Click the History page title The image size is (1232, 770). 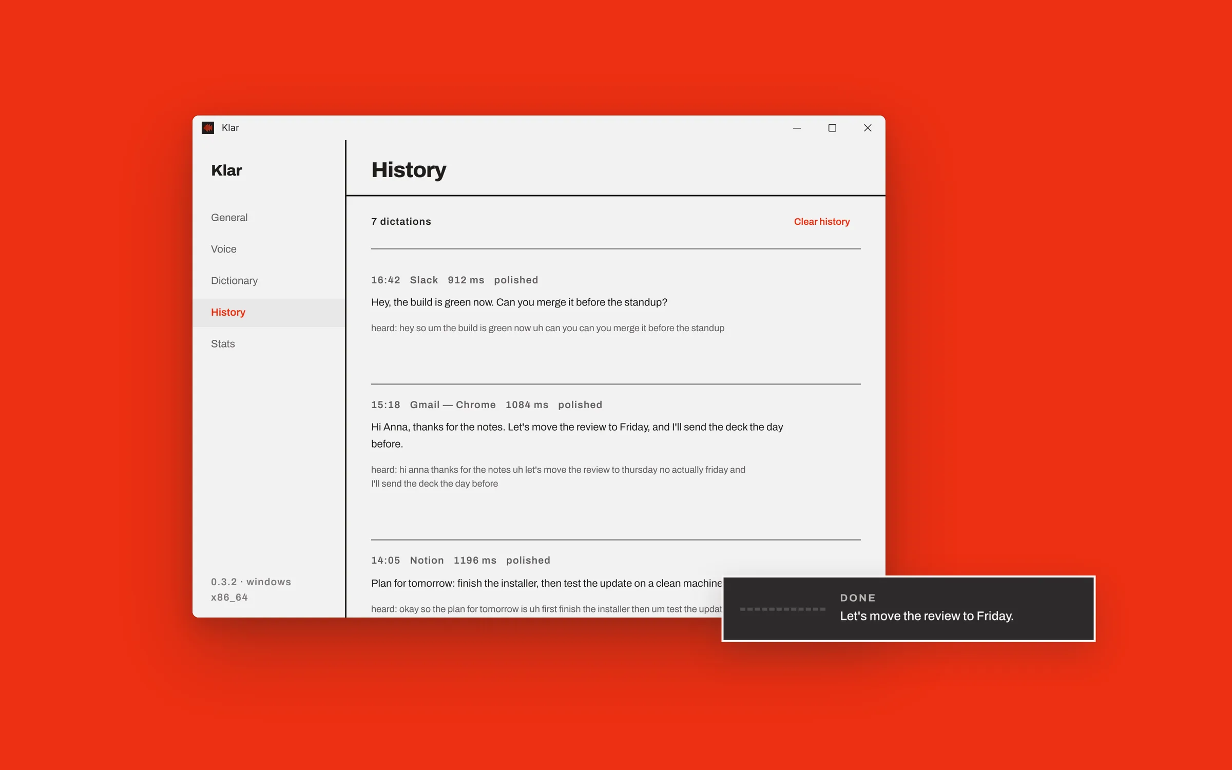pyautogui.click(x=409, y=170)
